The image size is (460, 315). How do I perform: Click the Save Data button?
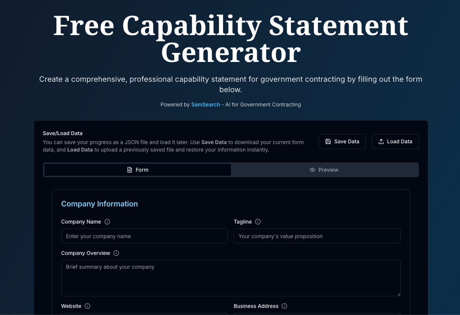pyautogui.click(x=342, y=141)
